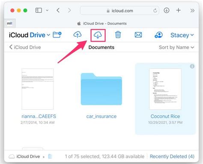Viewport: 203px width, 164px height.
Task: Open a new tab with plus icon
Action: click(x=178, y=10)
